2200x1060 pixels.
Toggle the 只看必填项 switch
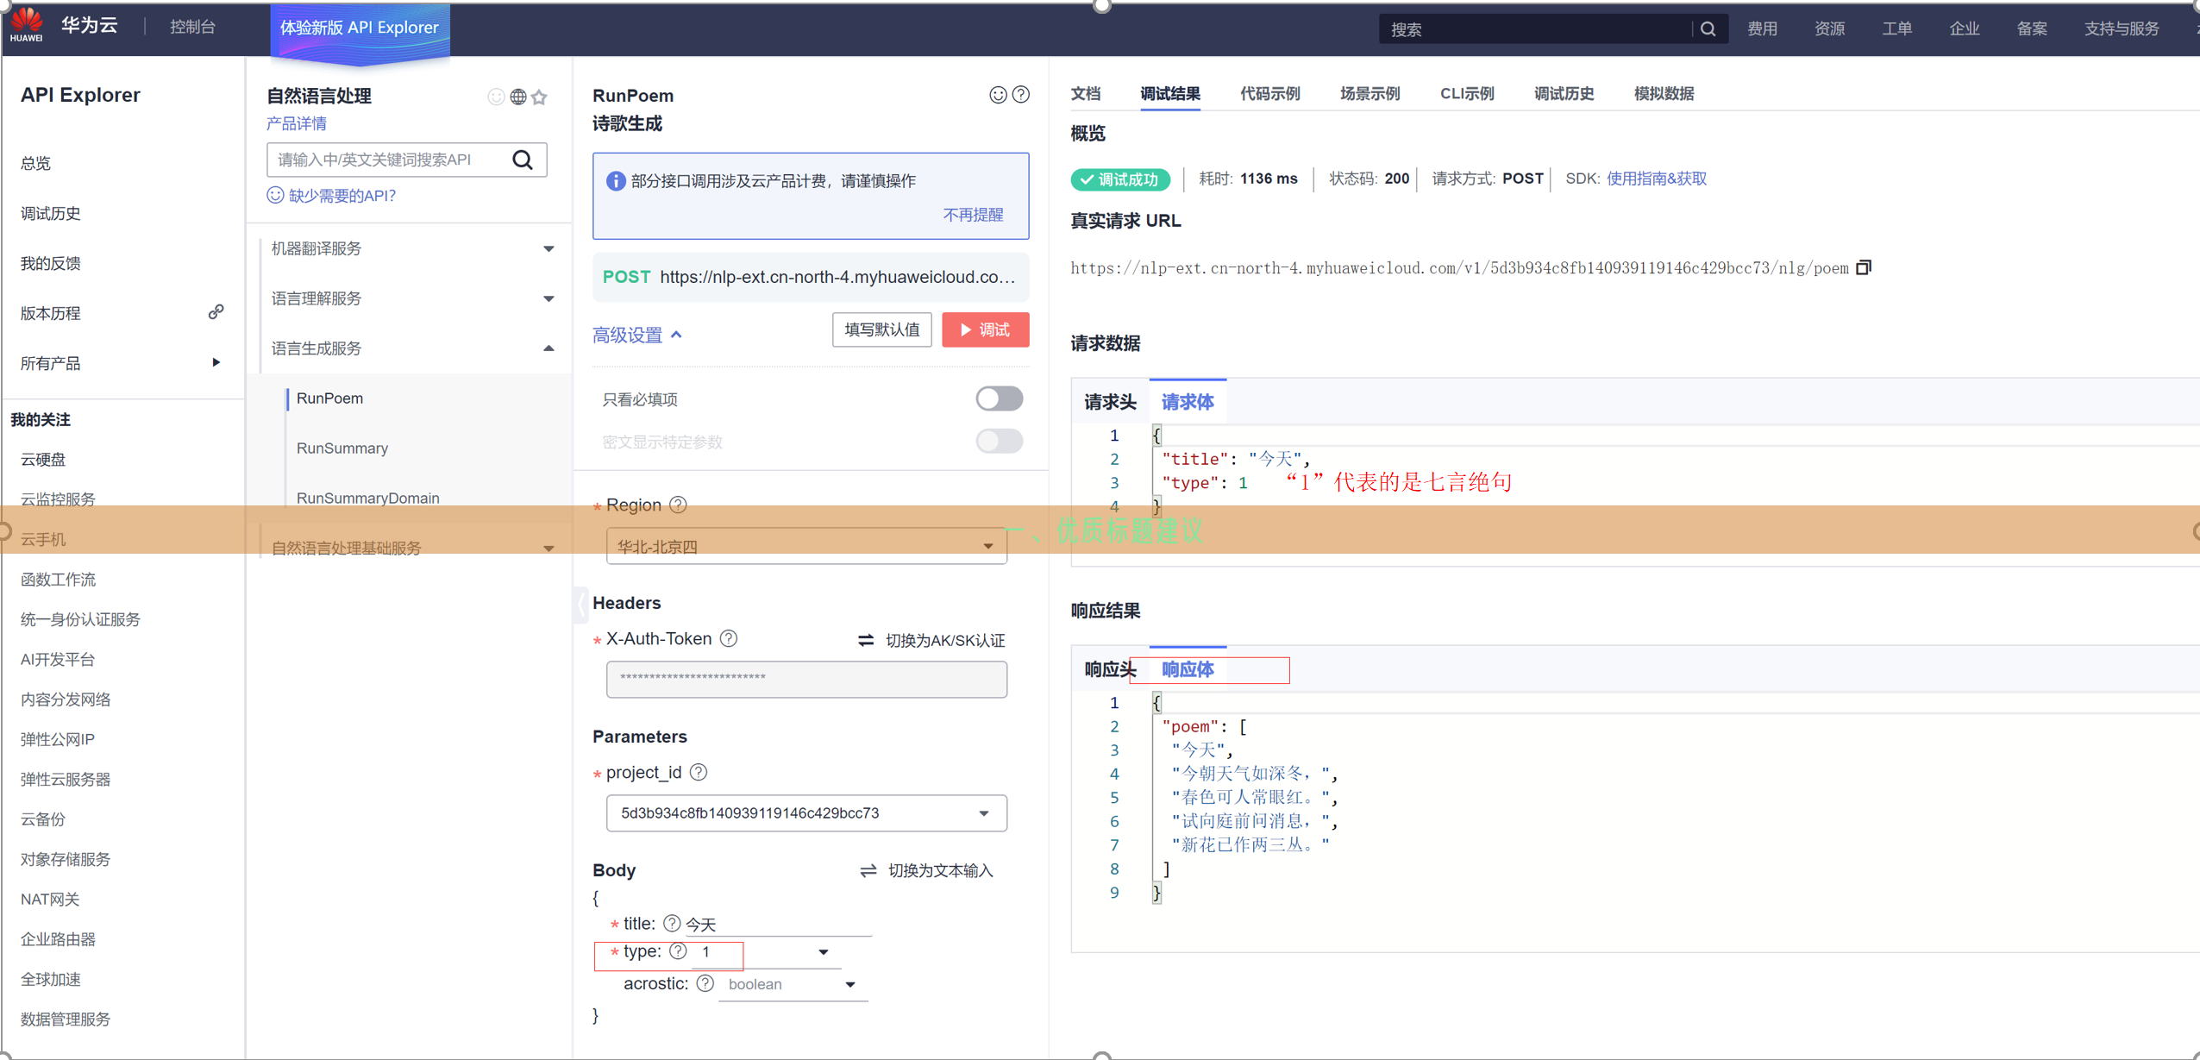(x=999, y=398)
